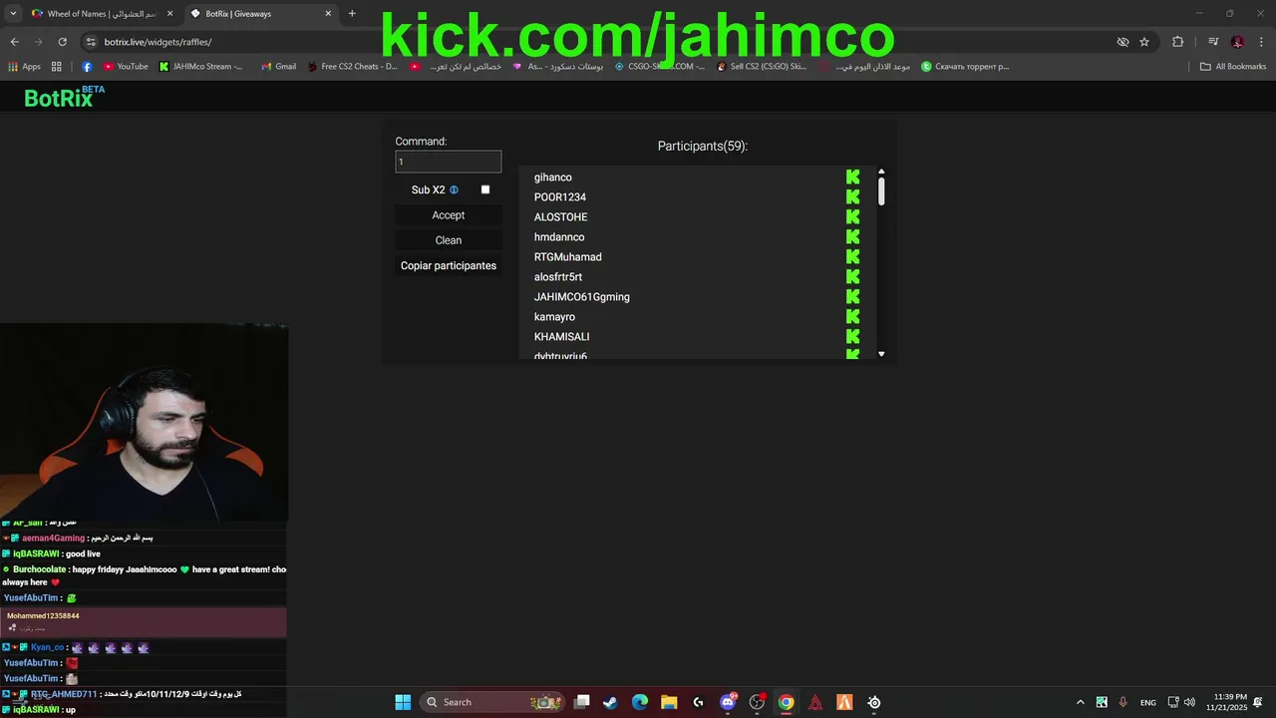Focus the Command input field
Image resolution: width=1276 pixels, height=718 pixels.
449,162
